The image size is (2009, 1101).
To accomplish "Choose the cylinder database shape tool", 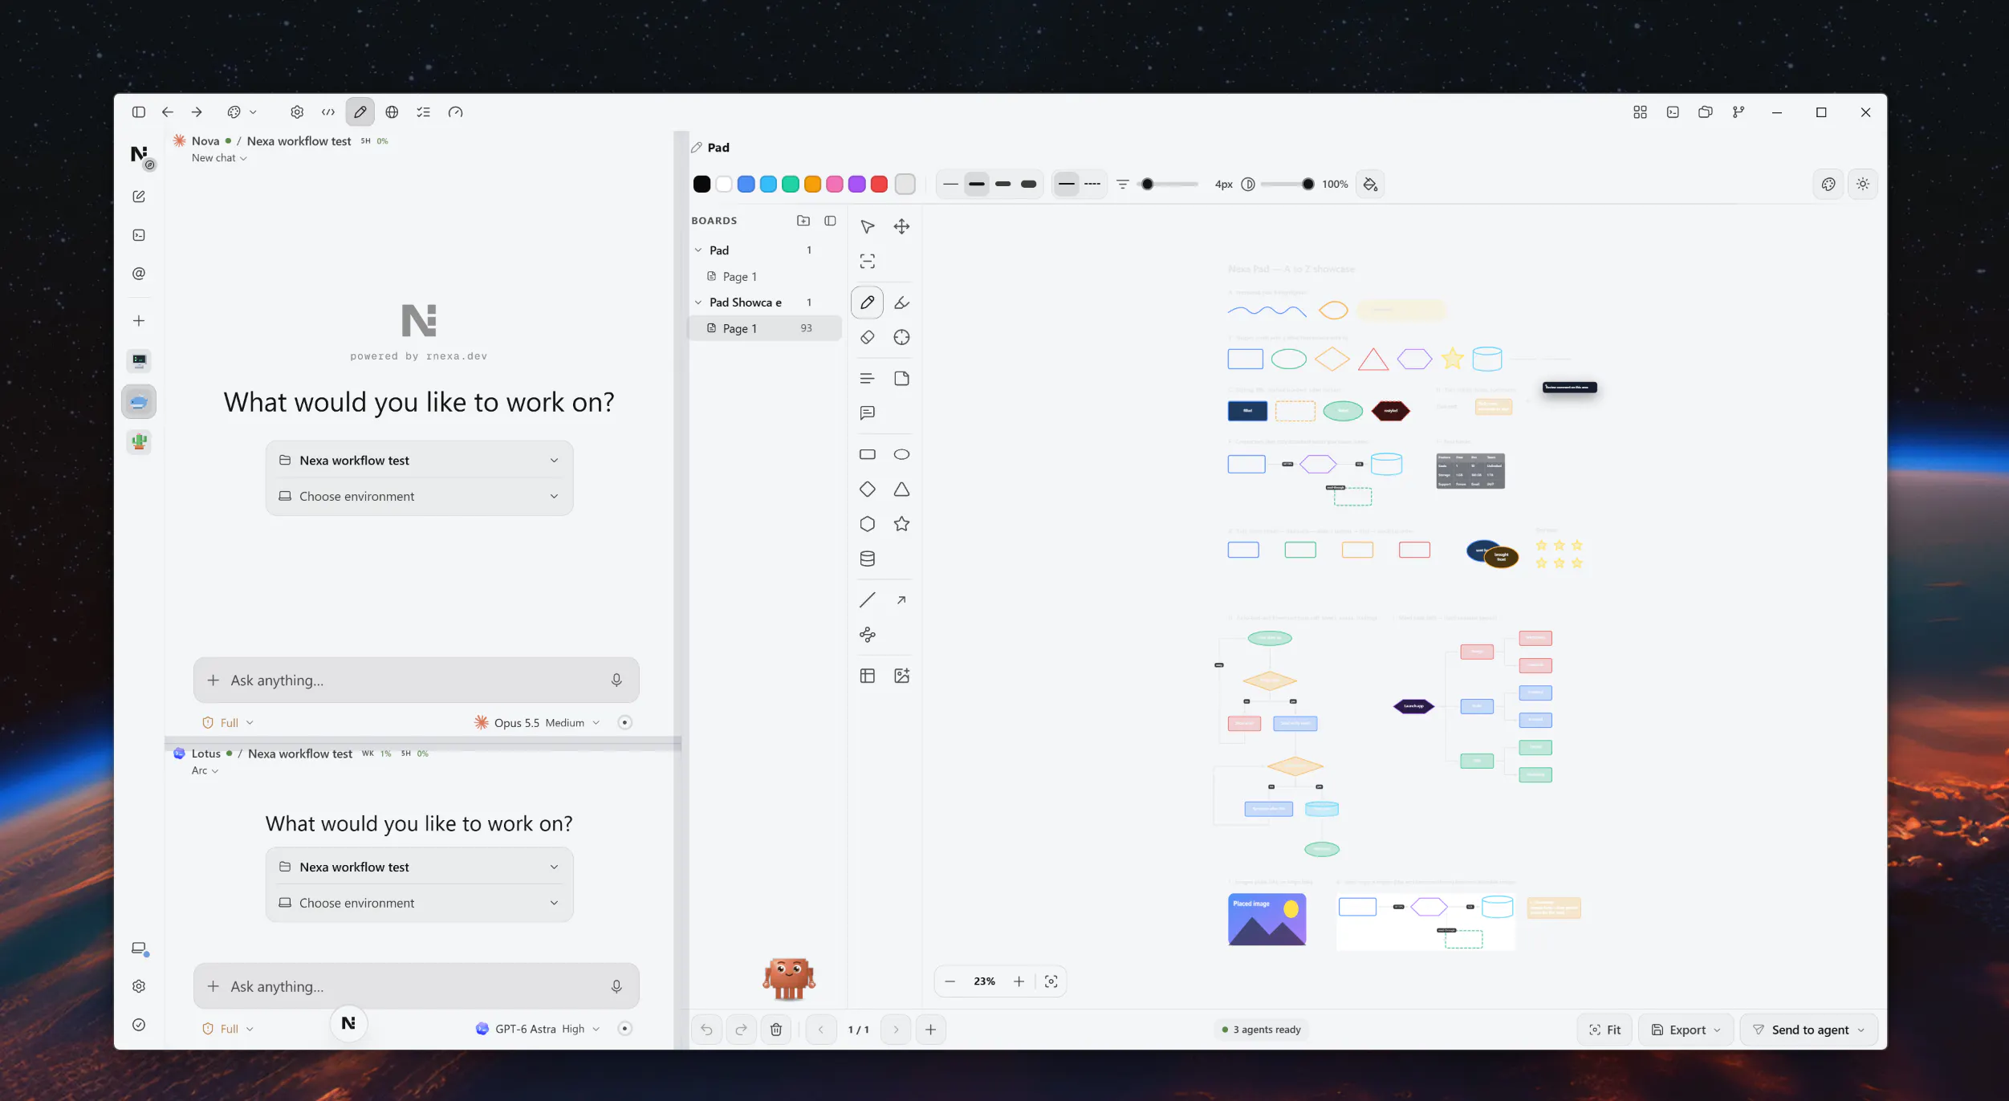I will click(x=867, y=559).
